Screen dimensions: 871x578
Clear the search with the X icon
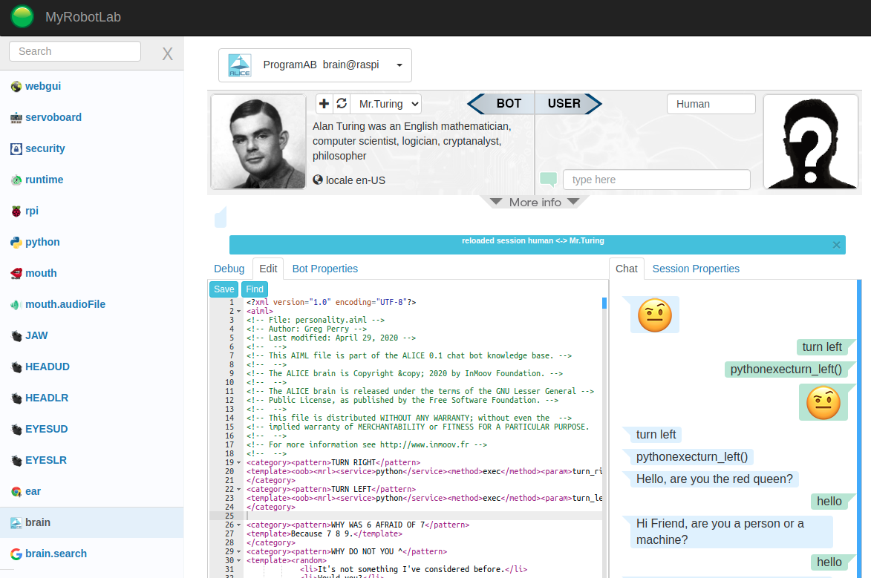167,54
